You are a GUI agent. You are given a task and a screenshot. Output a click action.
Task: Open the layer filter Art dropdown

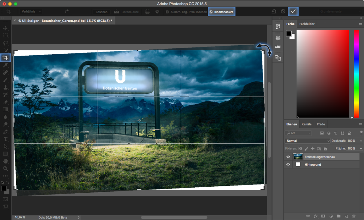click(x=298, y=133)
